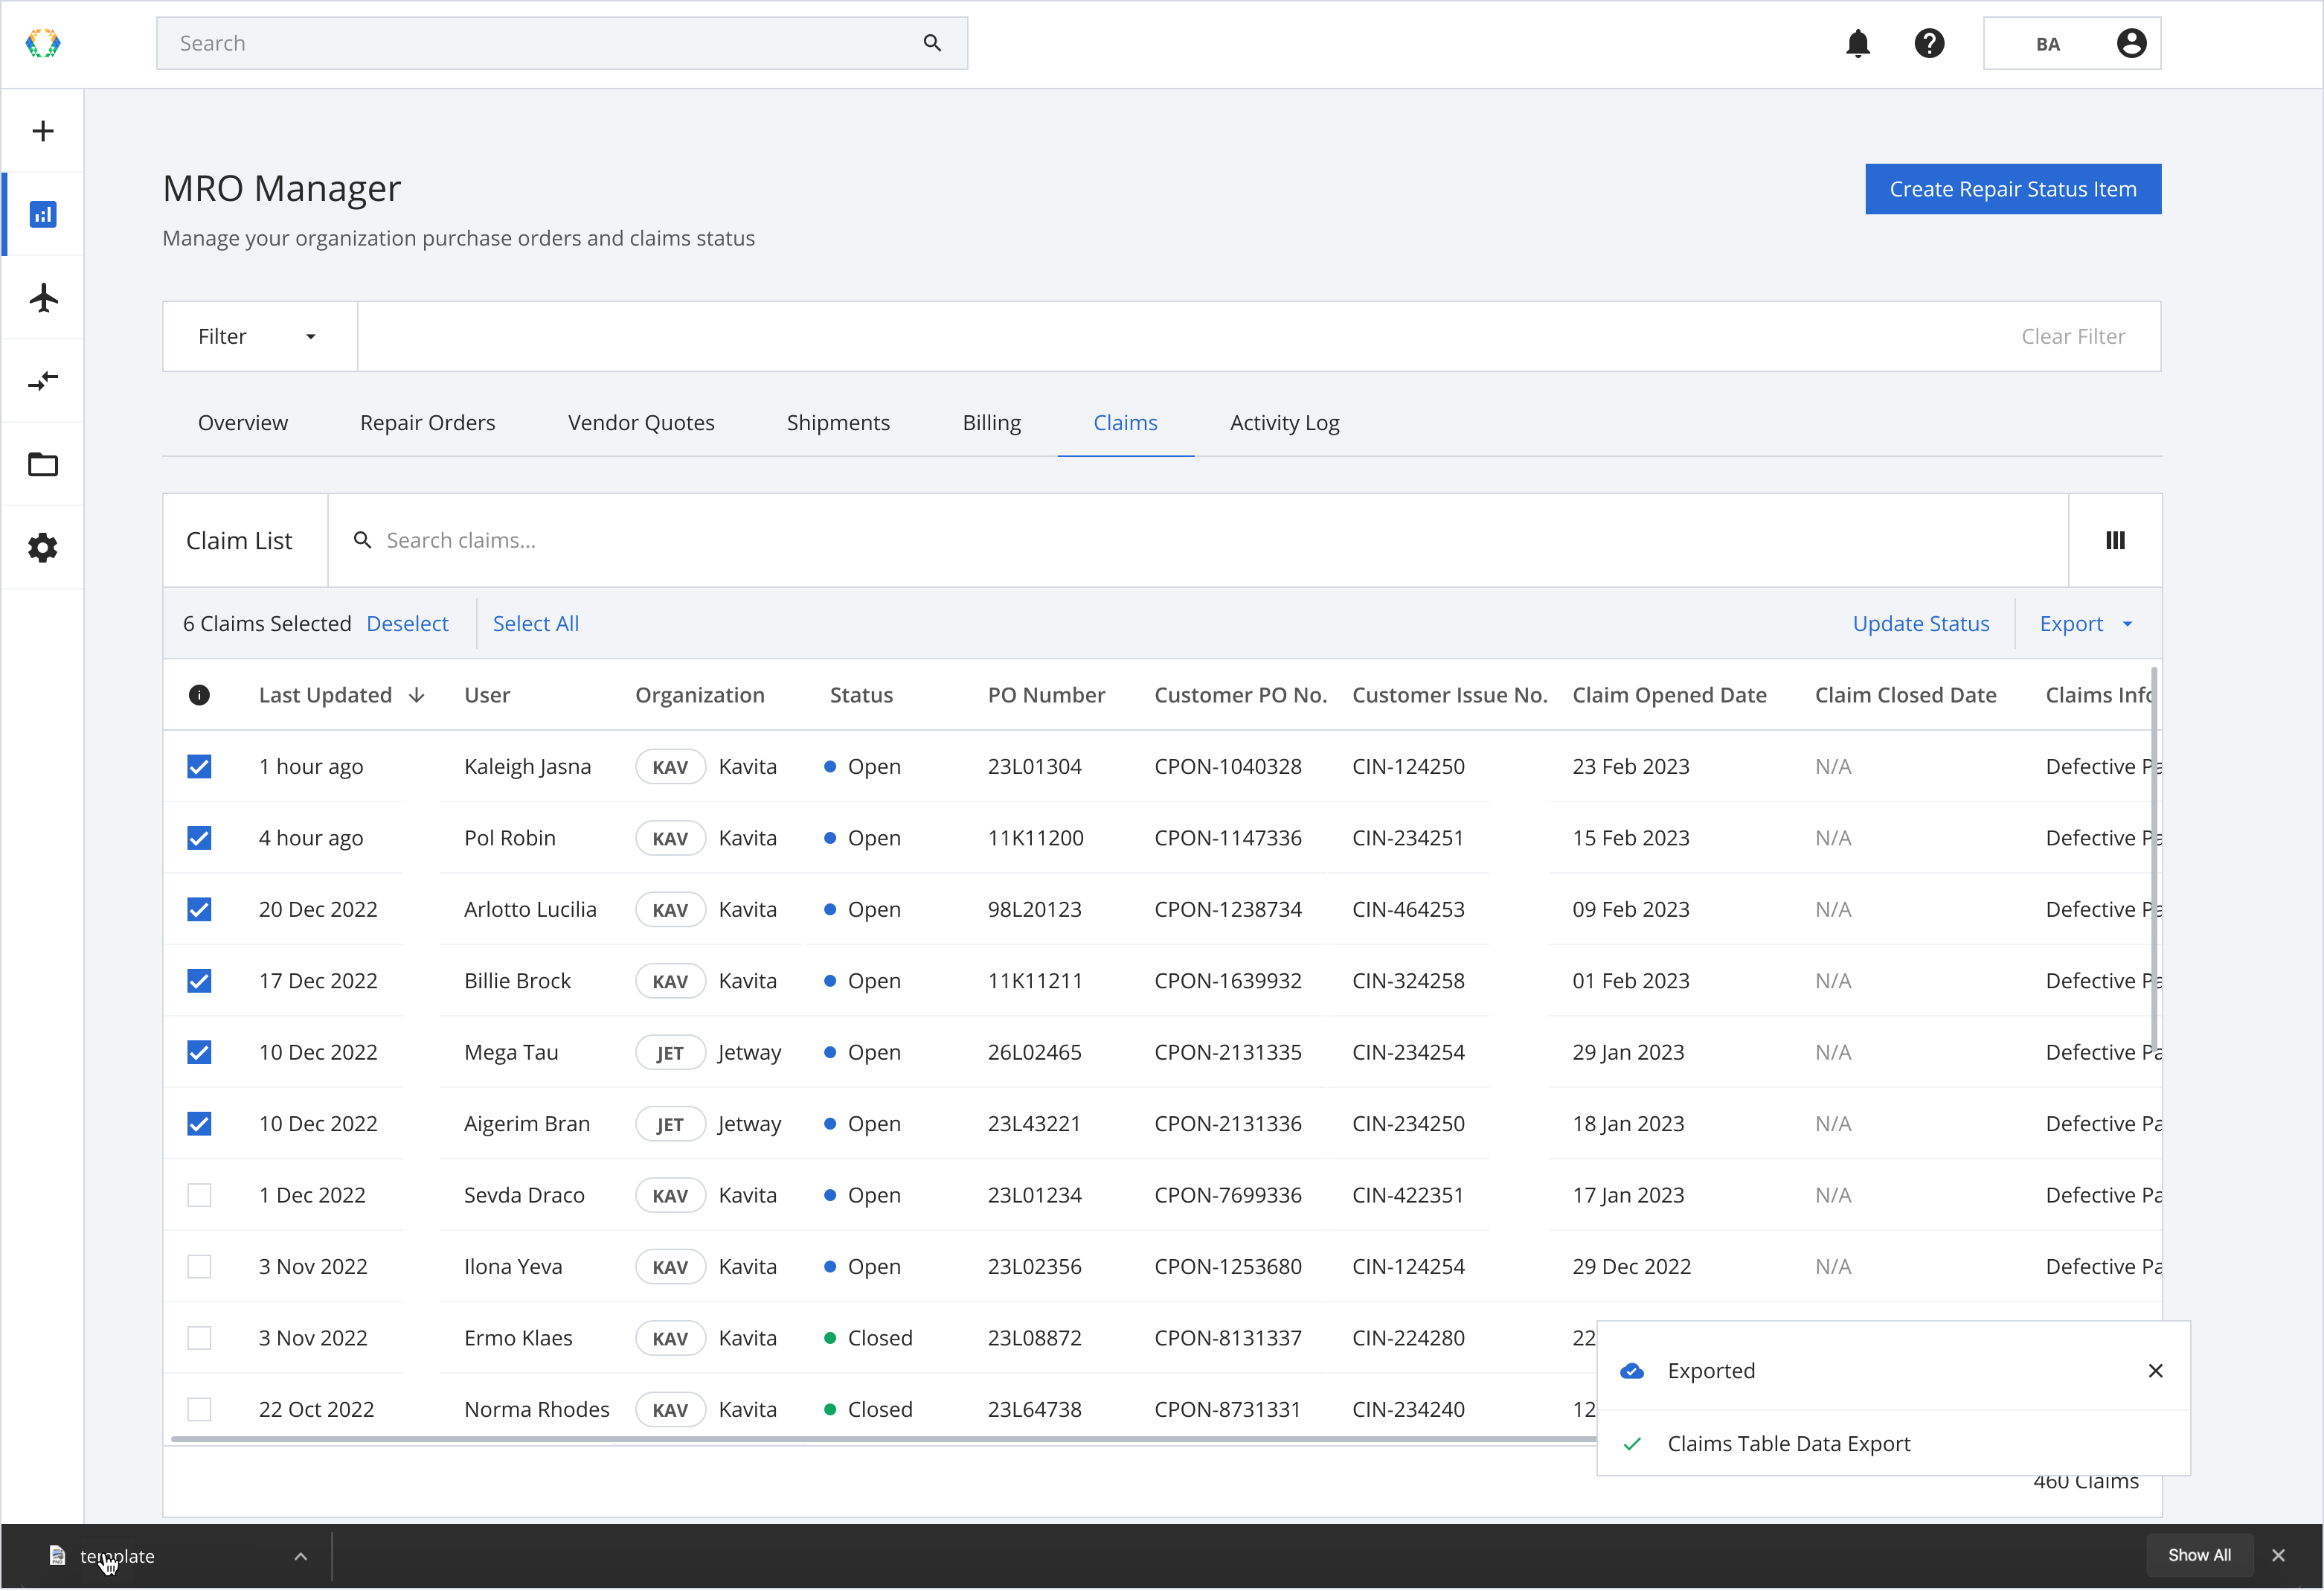Click the info icon in table header
2324x1591 pixels.
[x=199, y=696]
